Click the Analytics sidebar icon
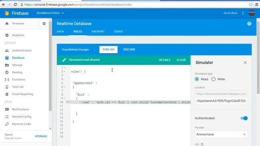Screen dimensions: 260x146 coord(7,35)
